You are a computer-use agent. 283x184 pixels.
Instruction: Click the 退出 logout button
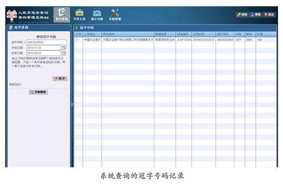(x=269, y=14)
